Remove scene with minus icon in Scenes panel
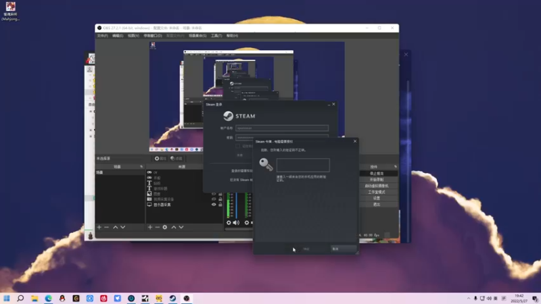Screen dimensions: 541x304 pos(107,227)
